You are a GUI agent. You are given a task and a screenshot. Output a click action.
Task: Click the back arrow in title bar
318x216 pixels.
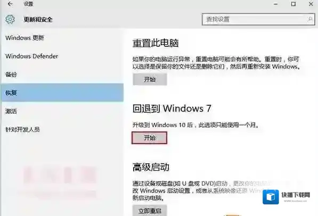(x=10, y=4)
